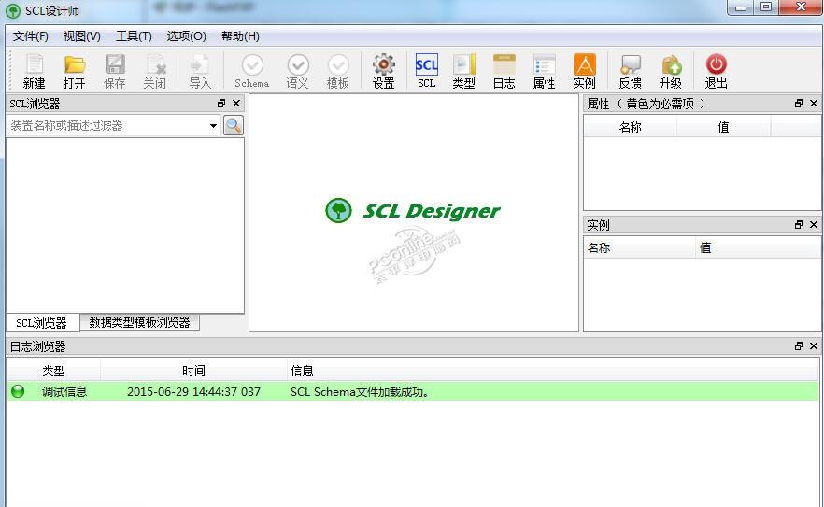Screen dimensions: 824x507
Task: Float the SCL浏览器 panel
Action: 221,104
